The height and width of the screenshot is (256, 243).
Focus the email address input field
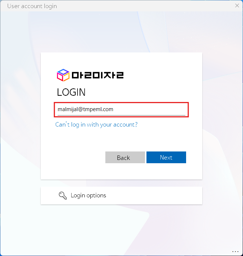coord(121,110)
